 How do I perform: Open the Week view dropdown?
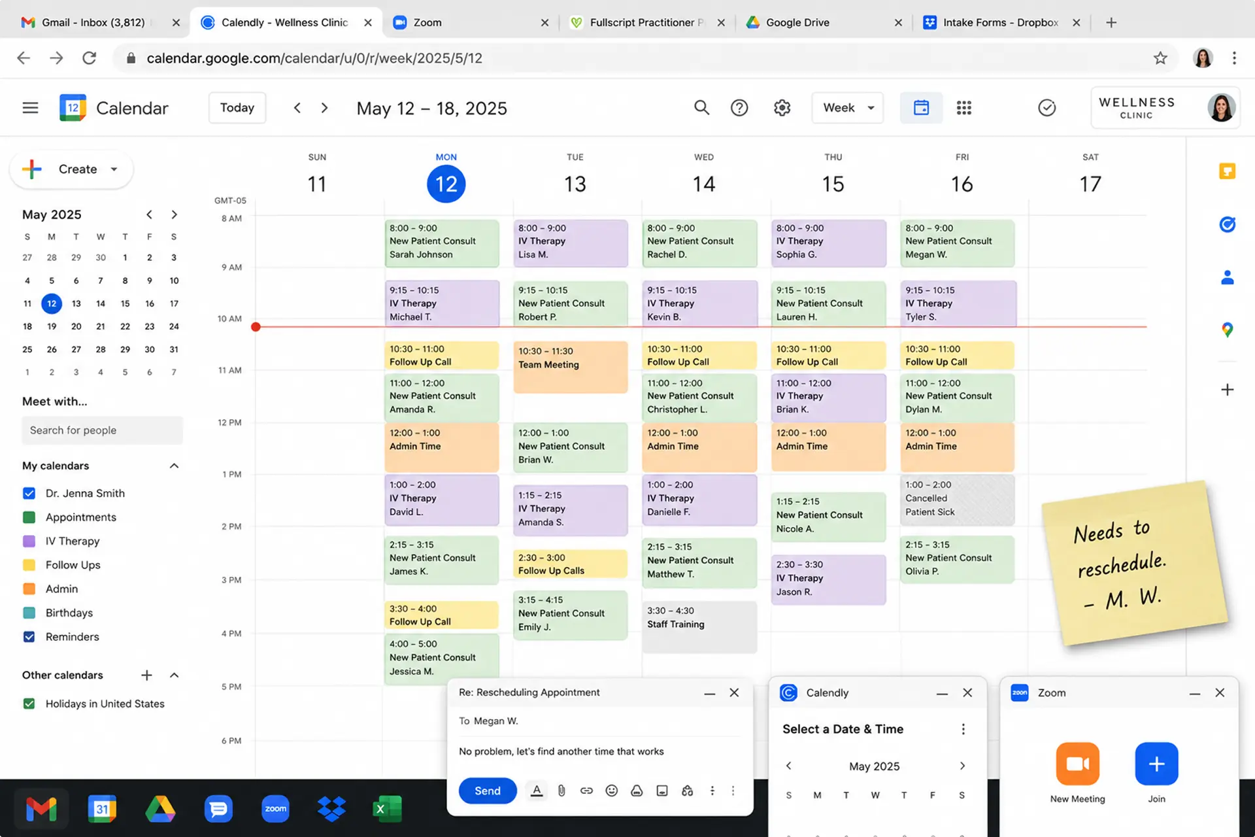(848, 108)
